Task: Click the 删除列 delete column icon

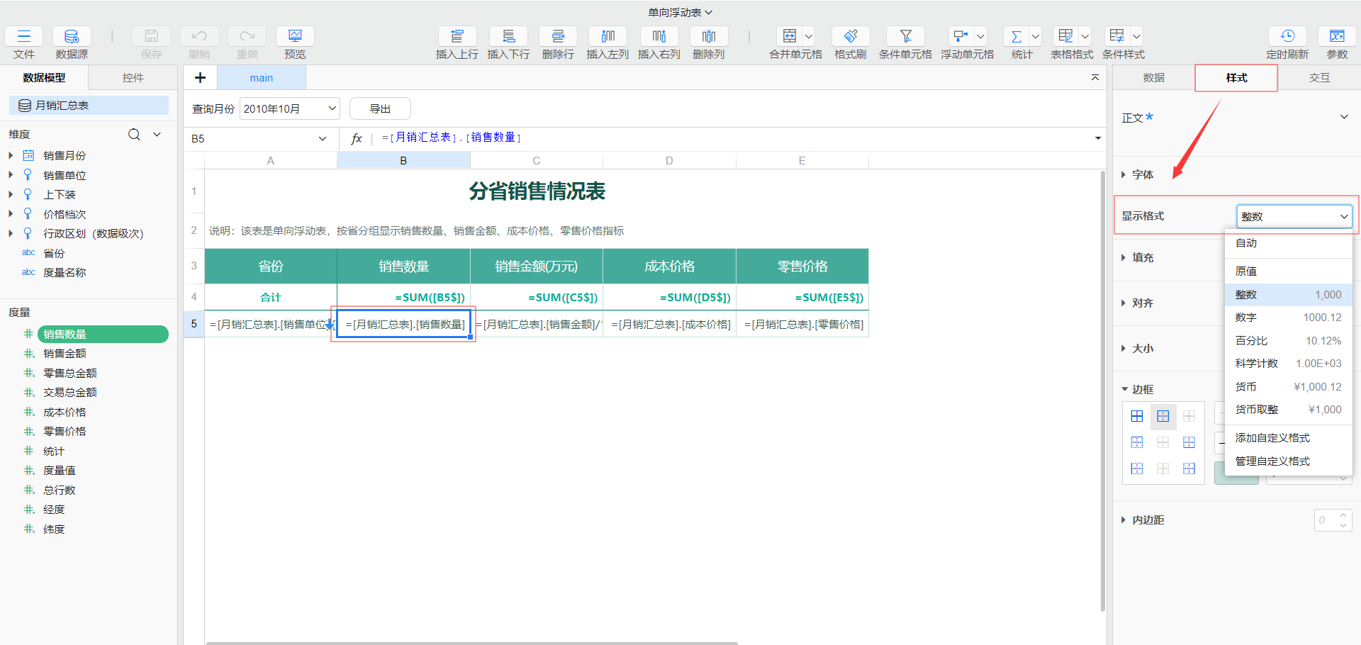Action: point(708,37)
